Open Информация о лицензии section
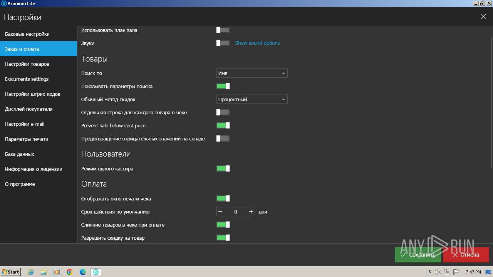Screen dimensions: 493x277 (39, 169)
